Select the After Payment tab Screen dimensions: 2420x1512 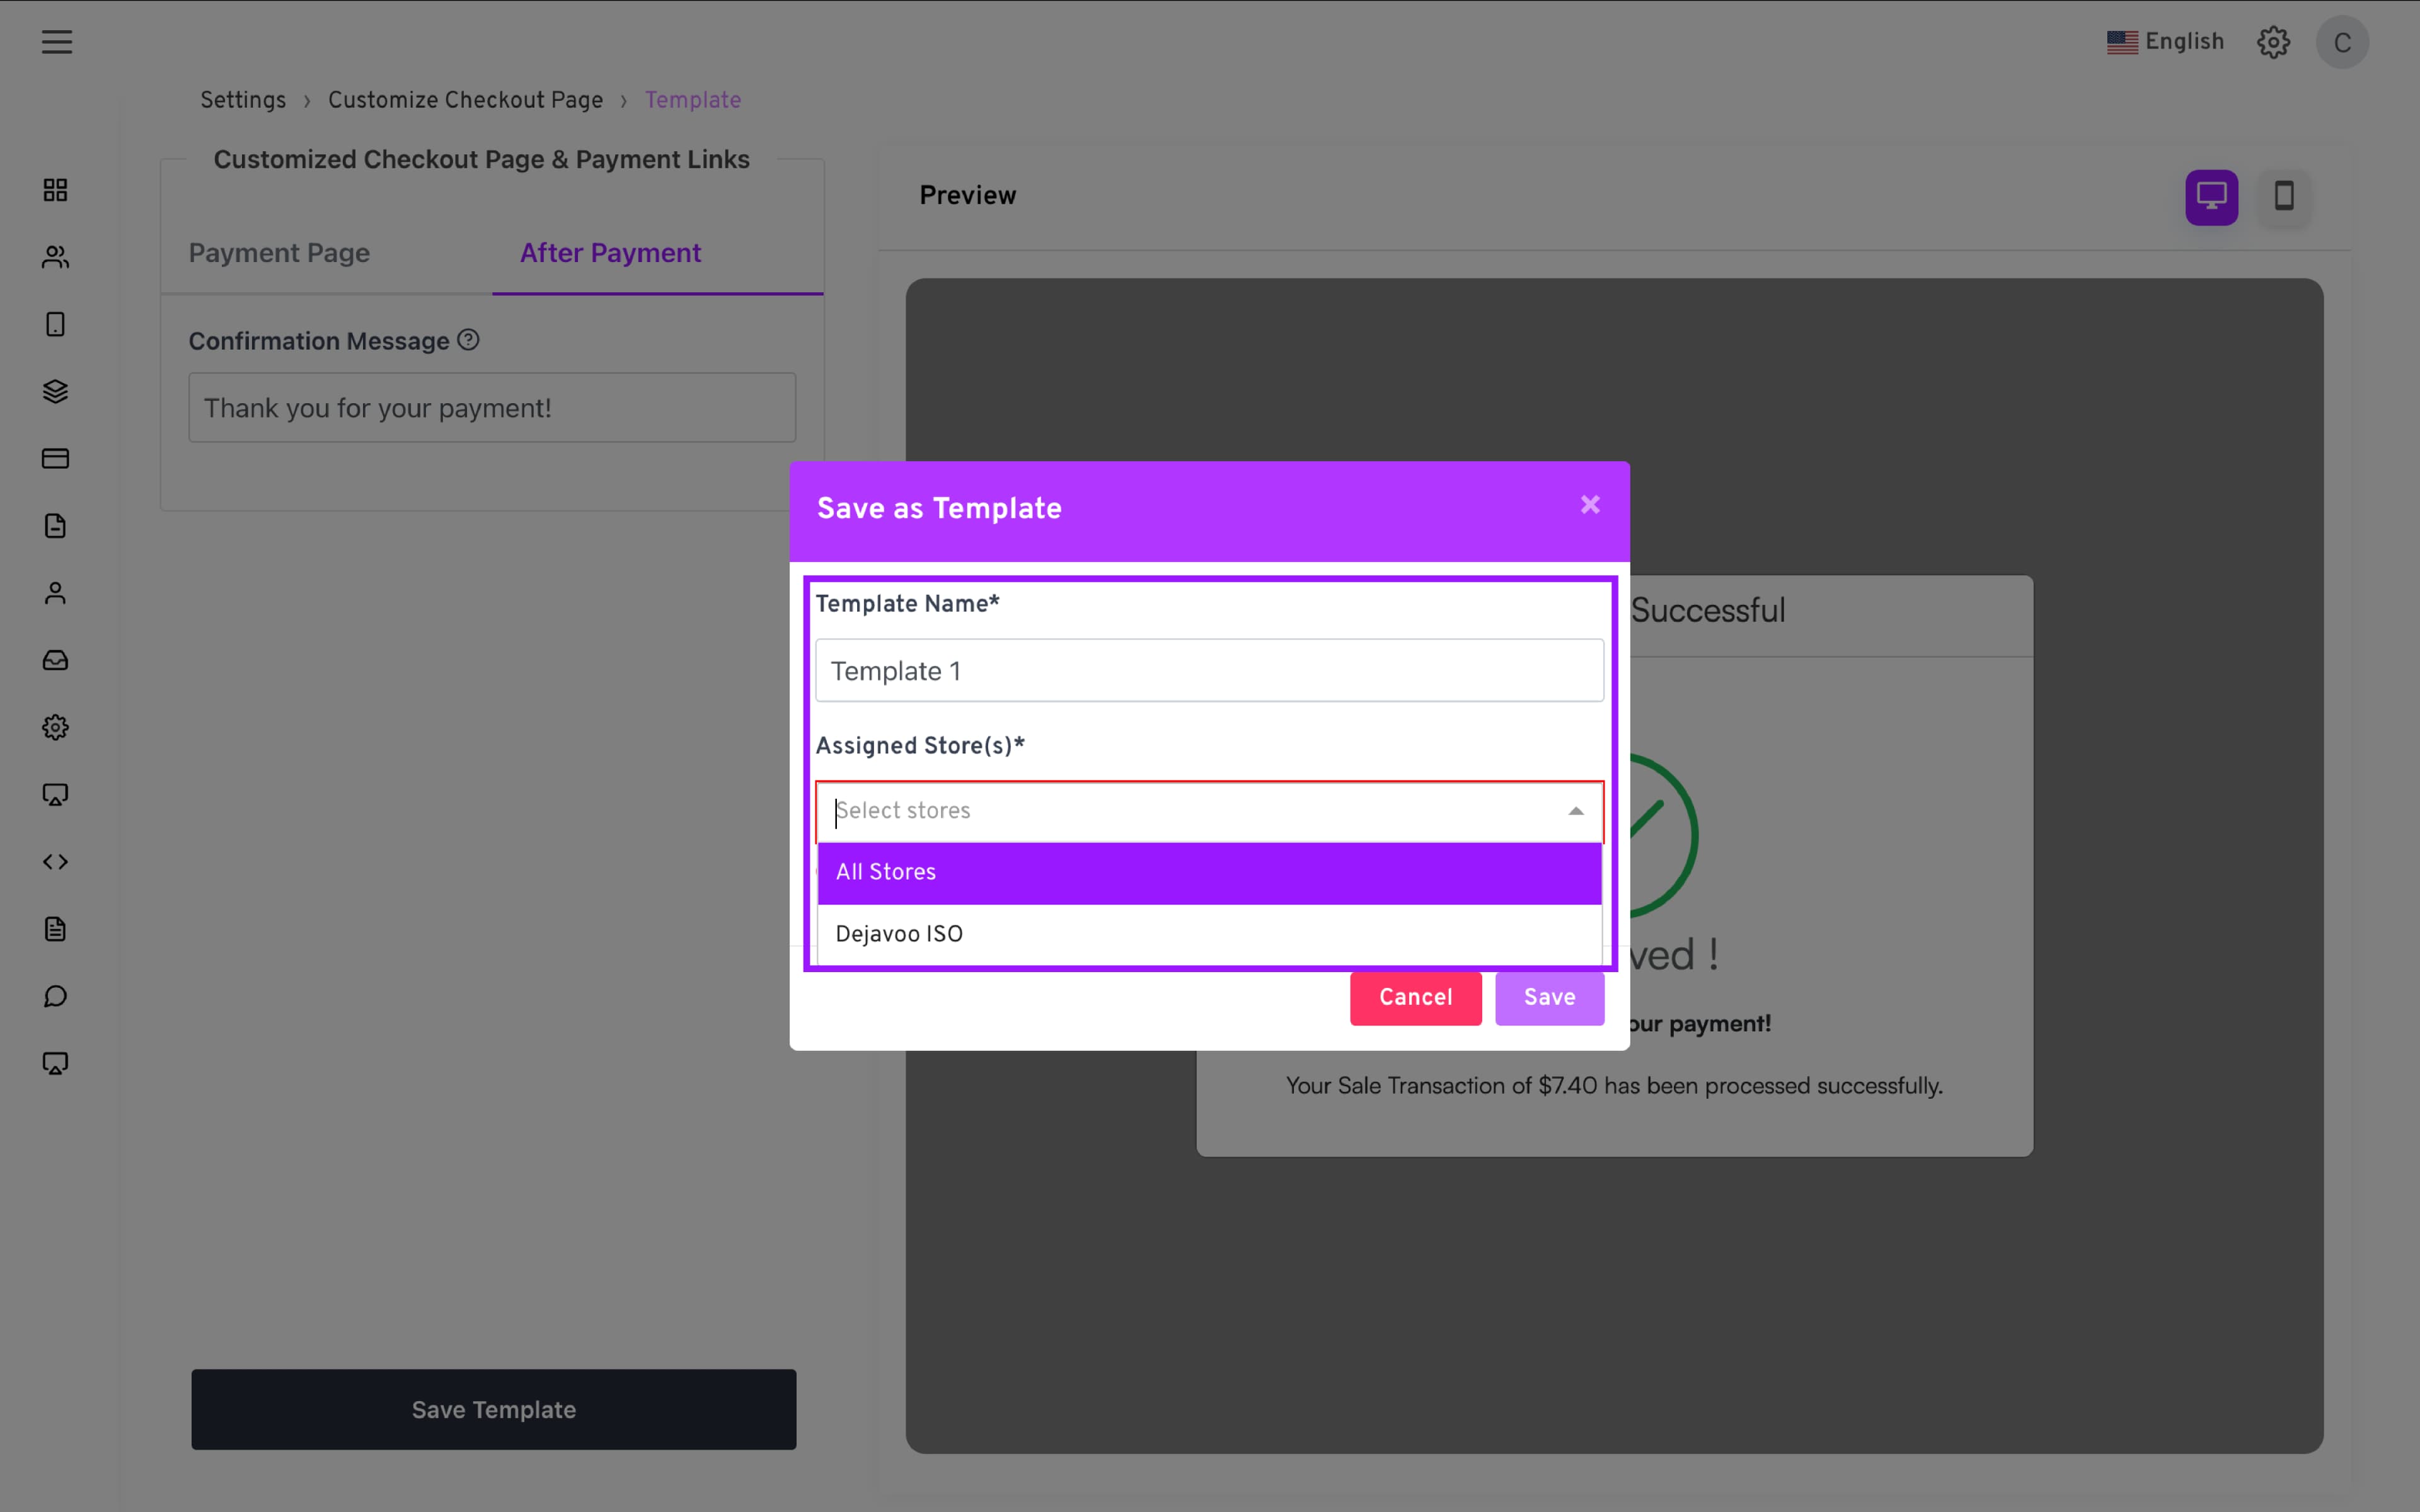pyautogui.click(x=610, y=253)
